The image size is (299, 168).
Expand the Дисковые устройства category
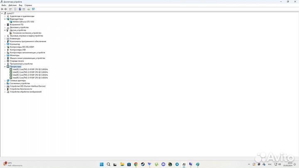[x=5, y=27]
